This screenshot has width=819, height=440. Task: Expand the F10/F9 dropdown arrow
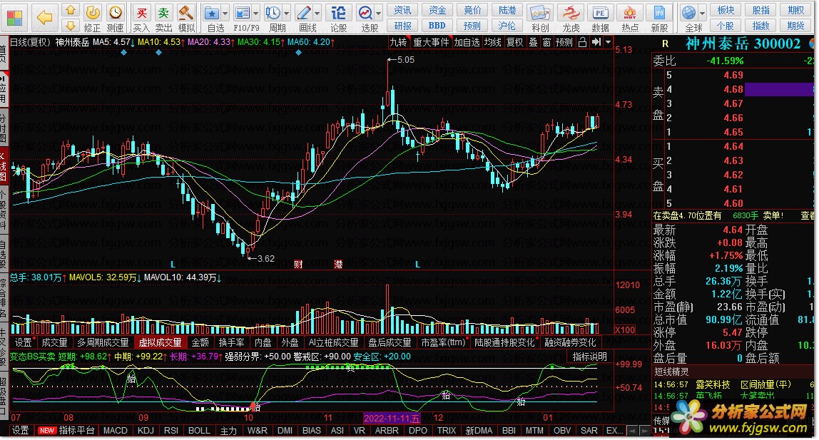click(x=255, y=13)
